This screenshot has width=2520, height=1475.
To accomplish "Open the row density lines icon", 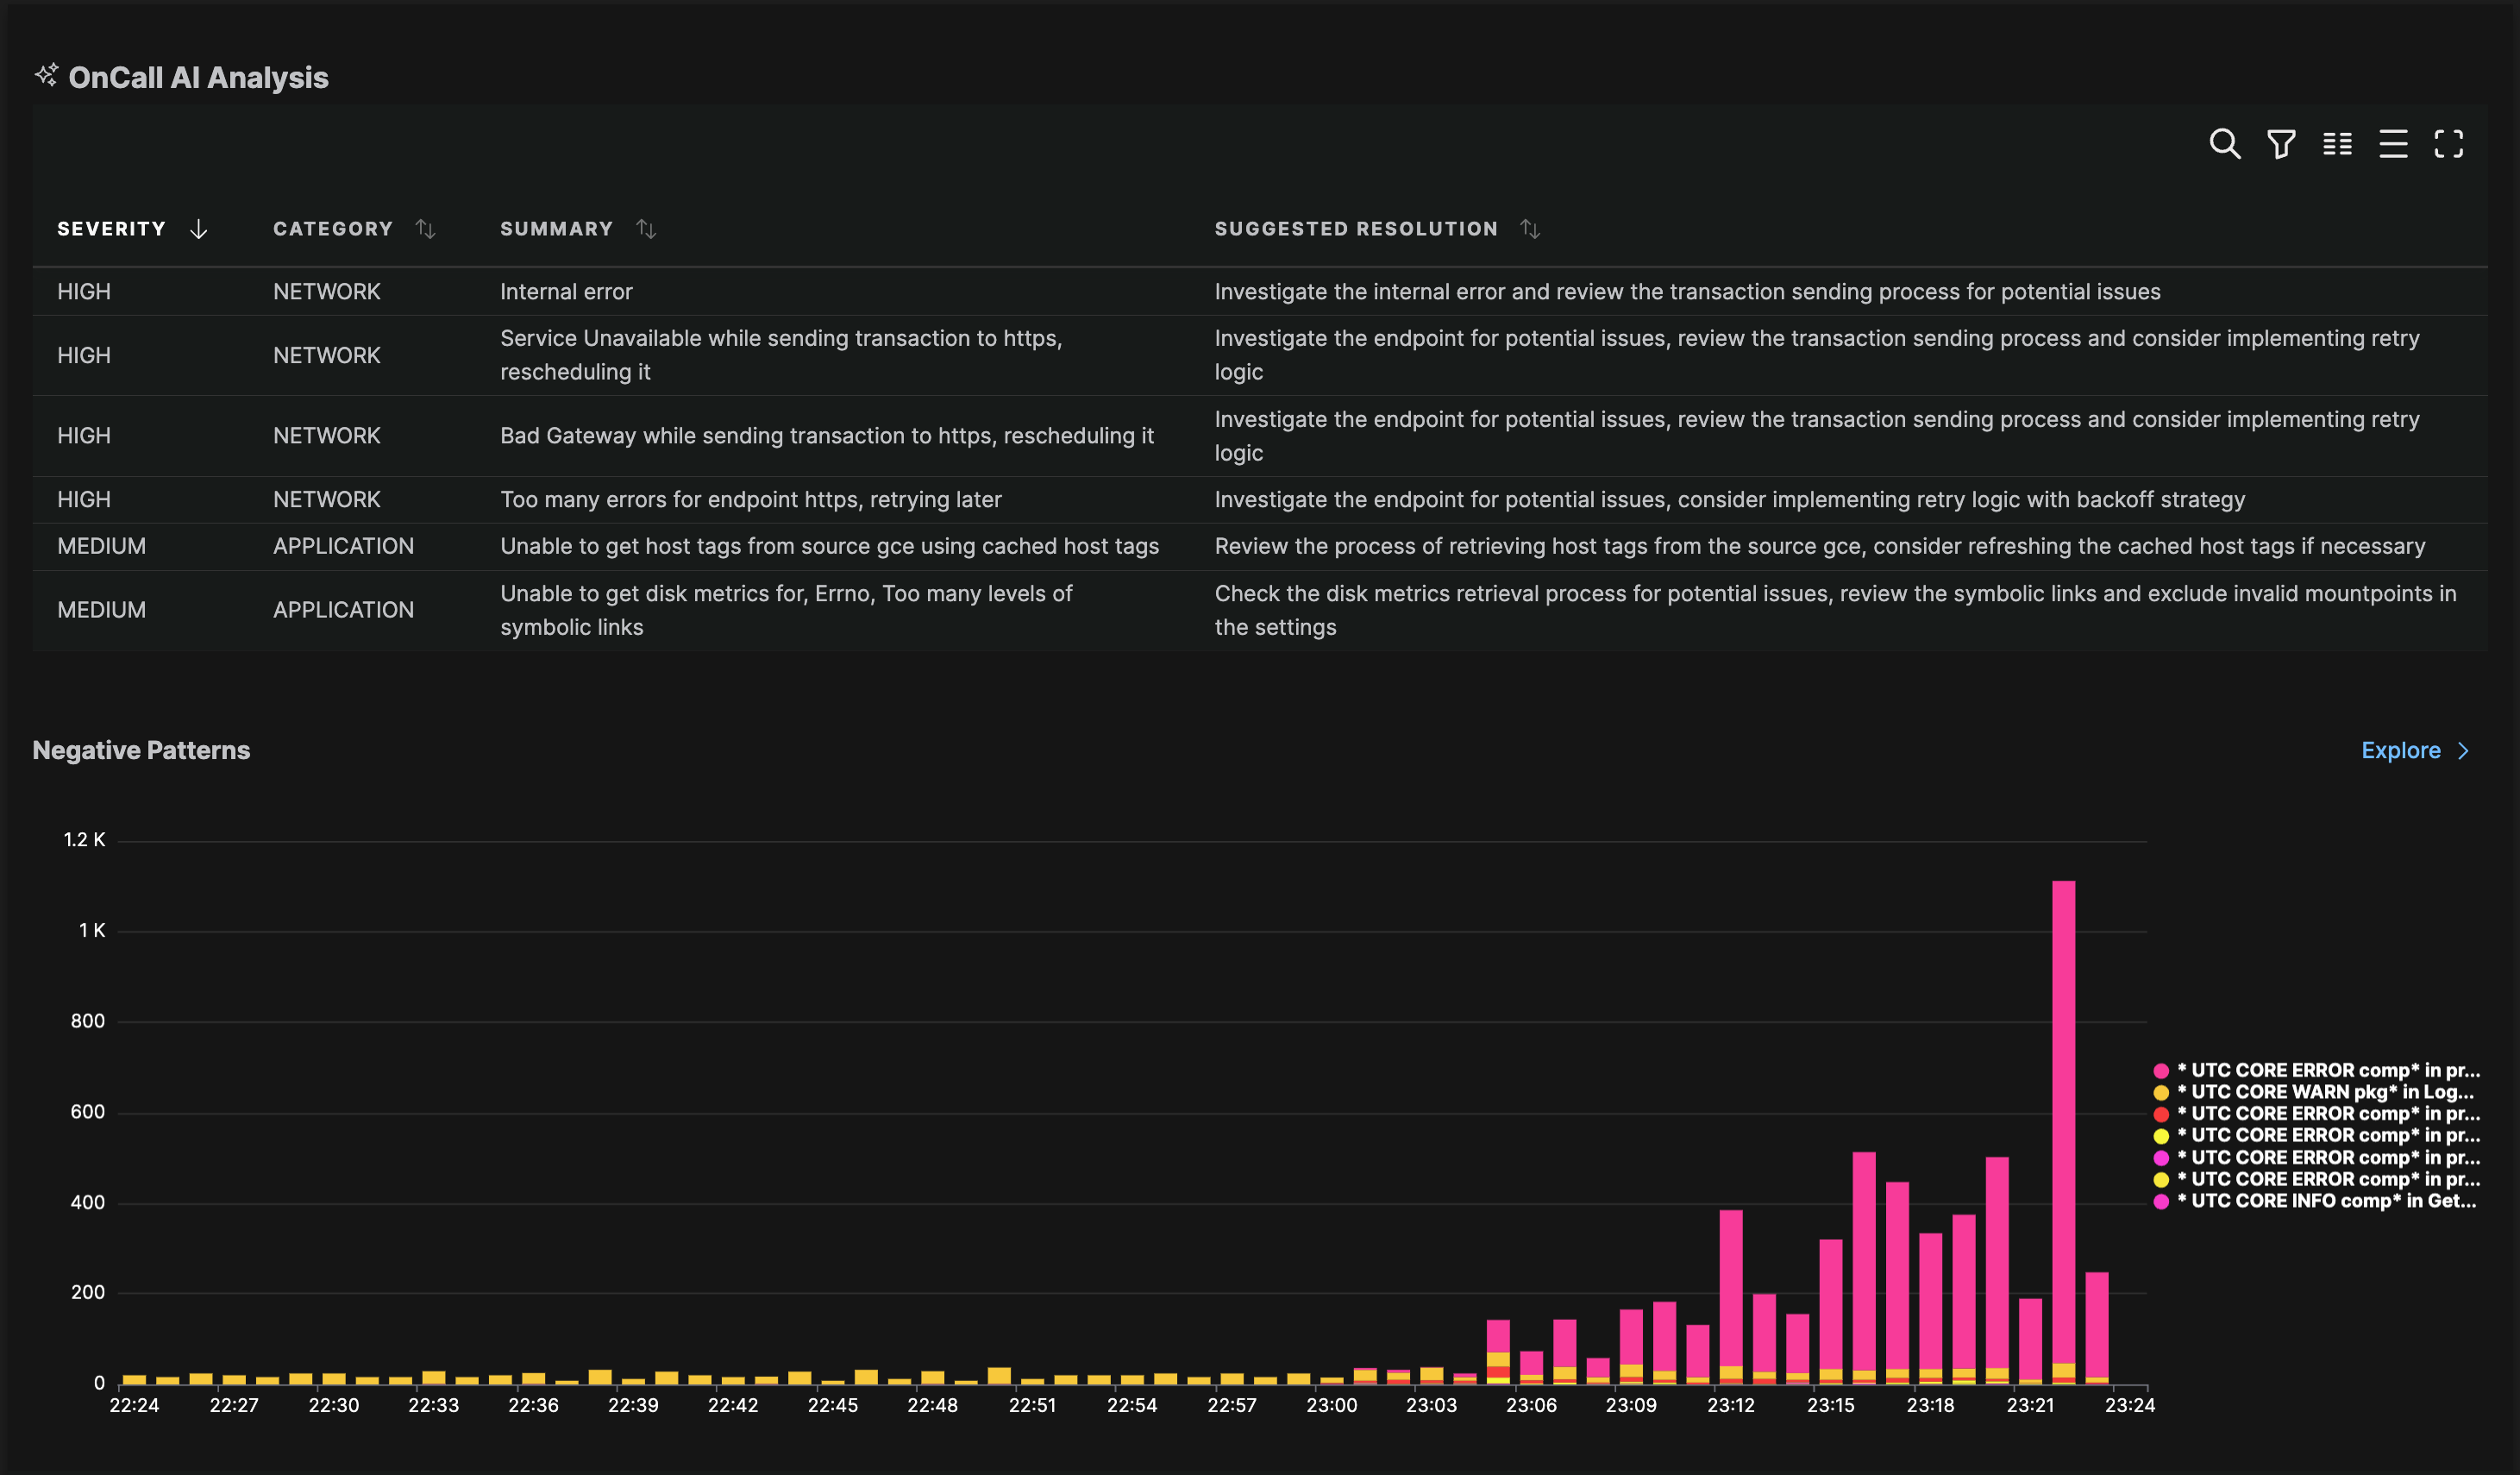I will (x=2393, y=144).
